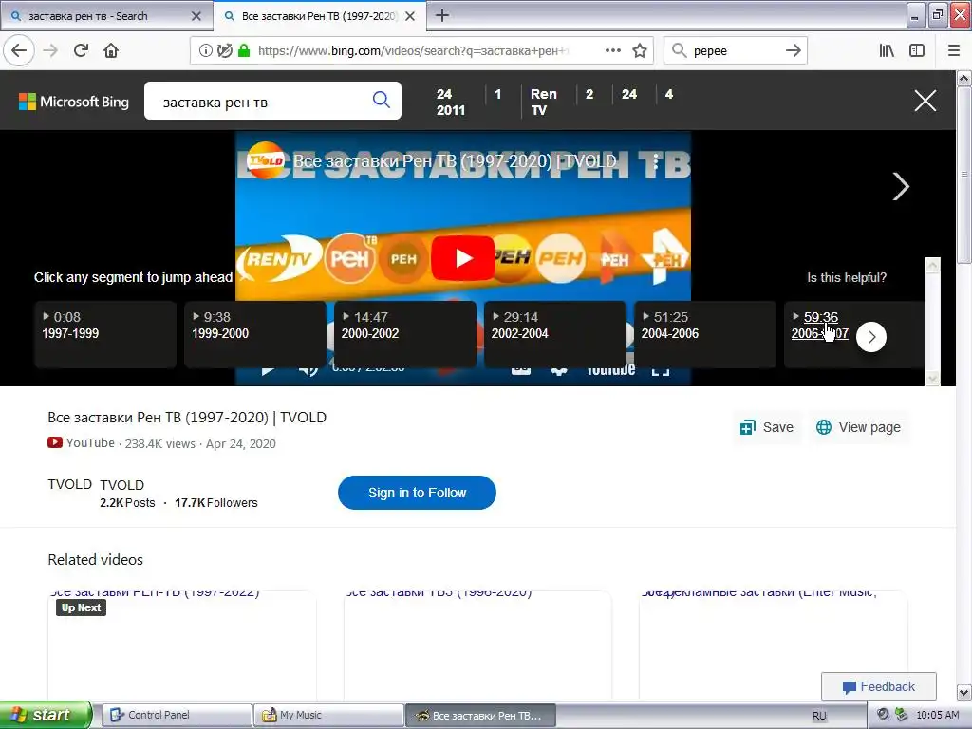
Task: Click the browser Back arrow button
Action: (19, 50)
